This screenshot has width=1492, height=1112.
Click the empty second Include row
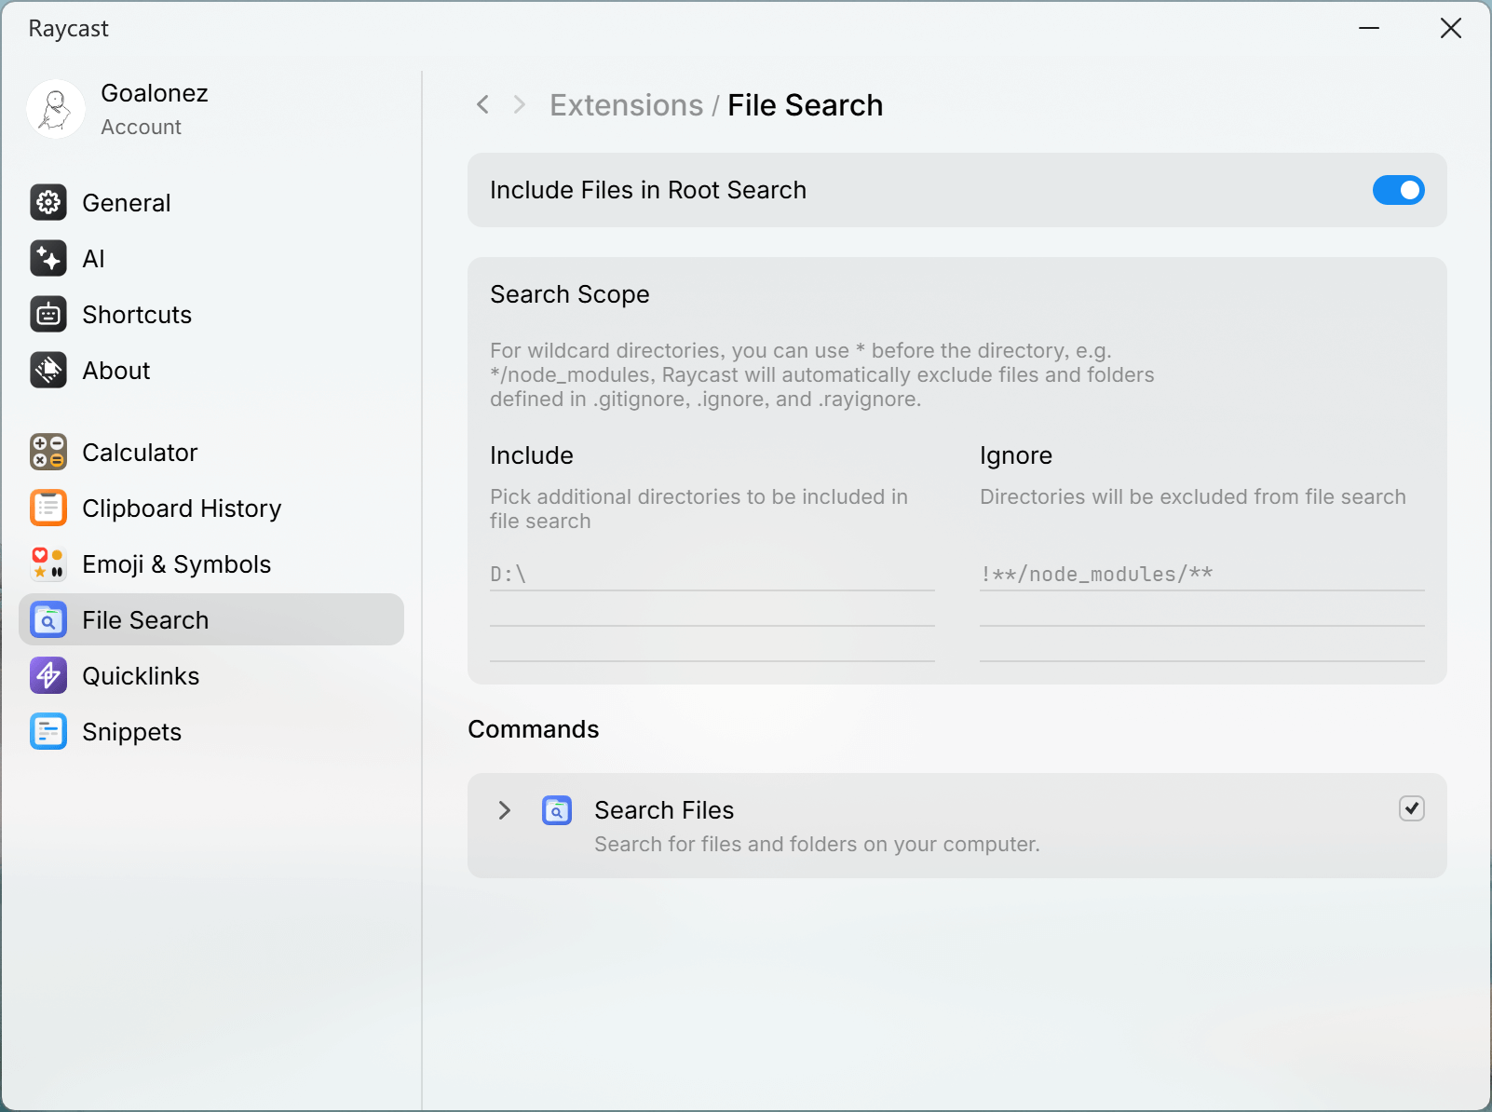point(712,609)
